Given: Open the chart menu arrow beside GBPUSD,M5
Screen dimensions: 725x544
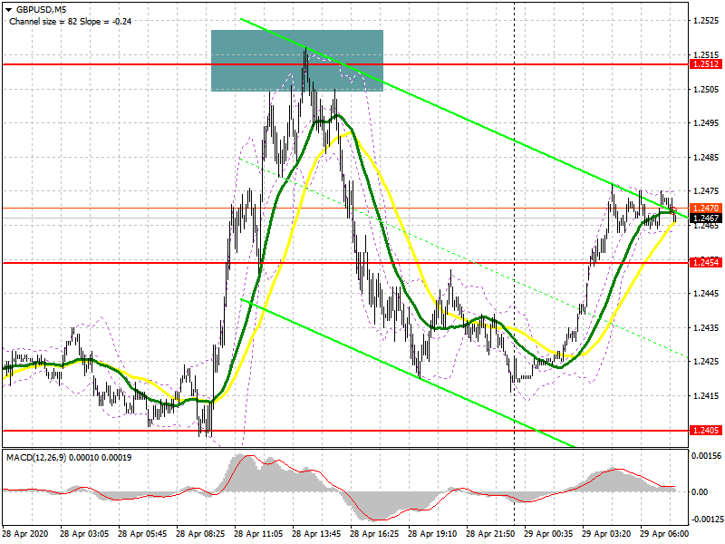Looking at the screenshot, I should point(8,9).
